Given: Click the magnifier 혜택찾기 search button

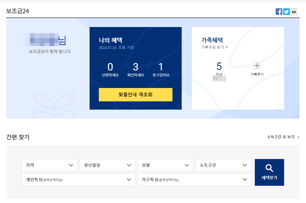Looking at the screenshot, I should coord(269,172).
